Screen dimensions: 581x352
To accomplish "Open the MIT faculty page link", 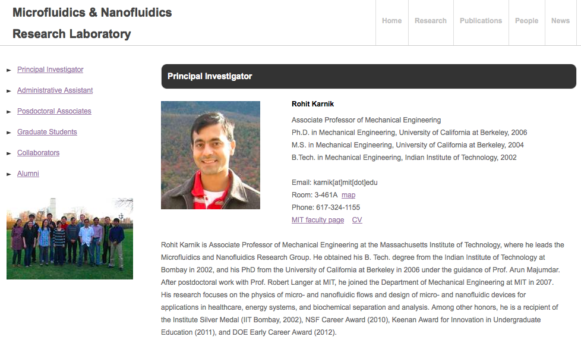I will coord(318,219).
